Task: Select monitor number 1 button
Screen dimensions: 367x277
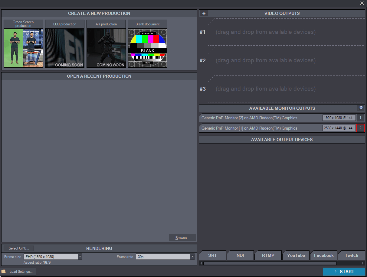Action: tap(360, 118)
